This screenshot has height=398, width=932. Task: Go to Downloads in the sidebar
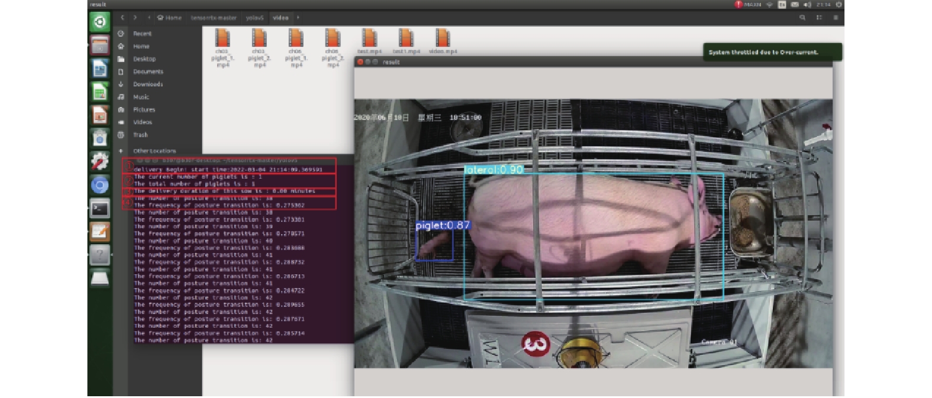pyautogui.click(x=148, y=84)
